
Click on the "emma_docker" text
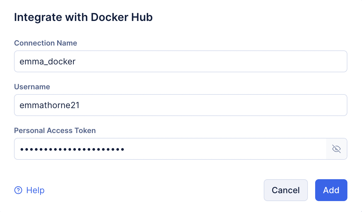[x=47, y=62]
